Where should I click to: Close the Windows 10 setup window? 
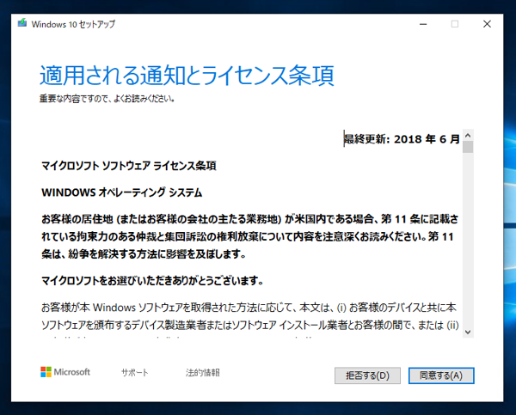(487, 24)
